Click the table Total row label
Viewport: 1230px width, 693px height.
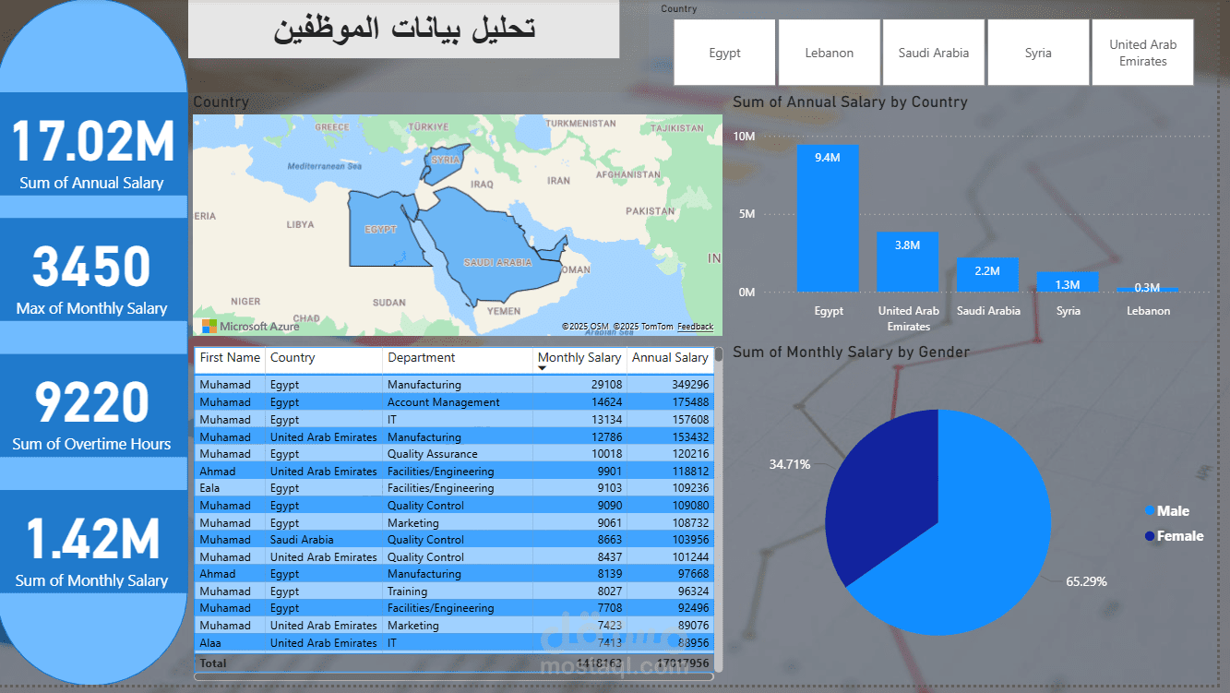click(213, 663)
